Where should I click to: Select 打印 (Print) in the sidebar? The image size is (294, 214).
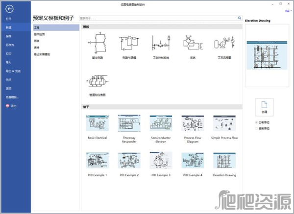coord(8,53)
